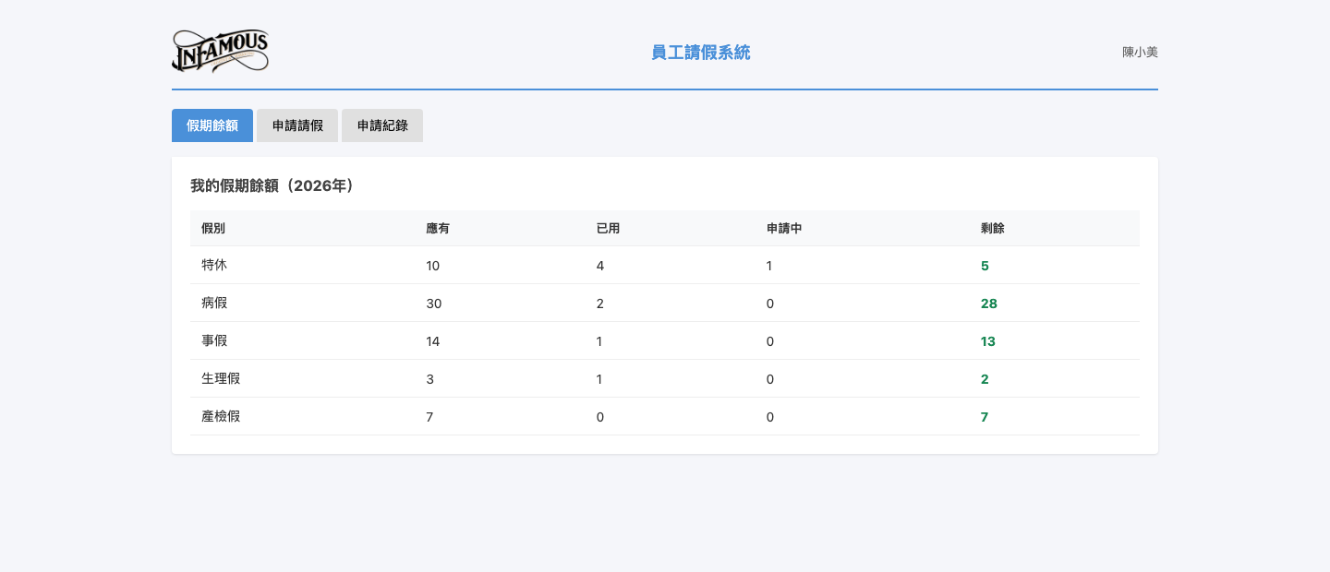
Task: Click the 剩餘 column header
Action: tap(993, 228)
